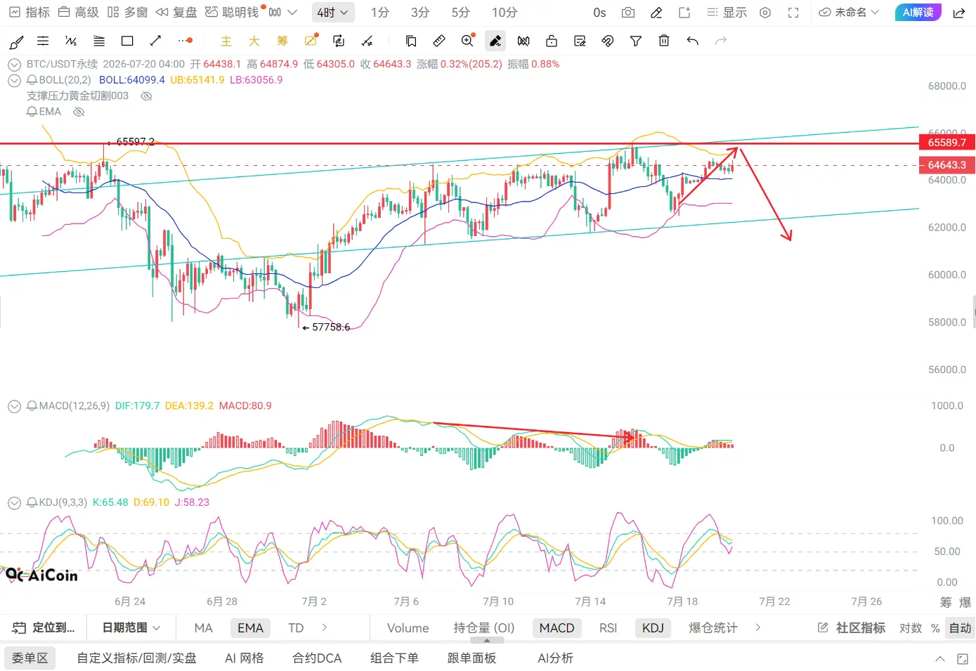Screen dimensions: 976x671
Task: Click the share arrow icon
Action: [958, 13]
